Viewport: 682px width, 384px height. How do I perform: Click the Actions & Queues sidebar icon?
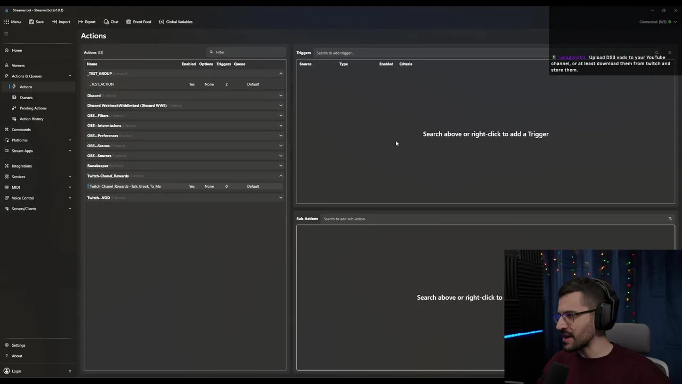(x=6, y=76)
